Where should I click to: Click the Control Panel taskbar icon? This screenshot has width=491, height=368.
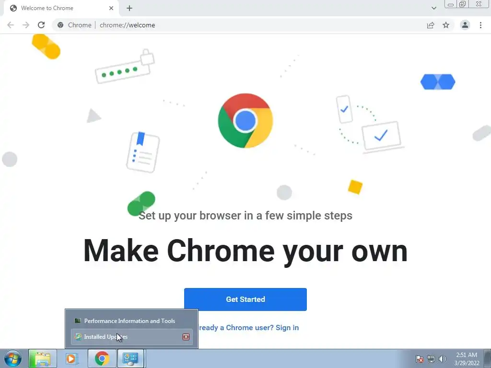click(x=130, y=358)
